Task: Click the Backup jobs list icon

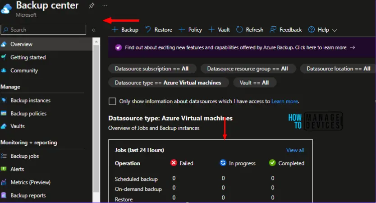Action: point(4,156)
